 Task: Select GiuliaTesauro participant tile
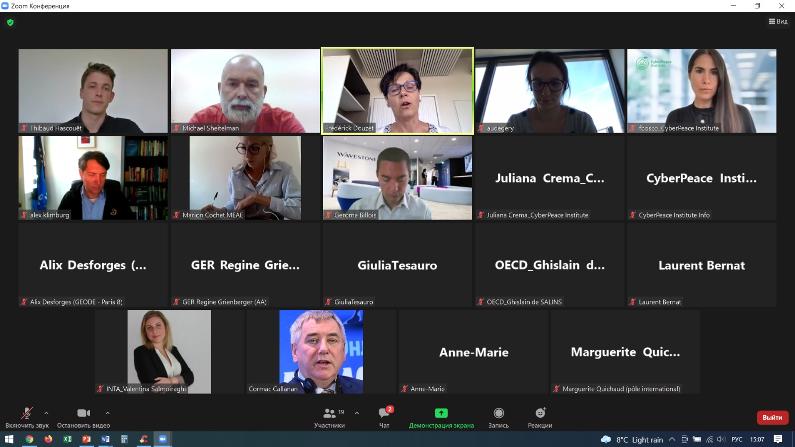click(397, 265)
